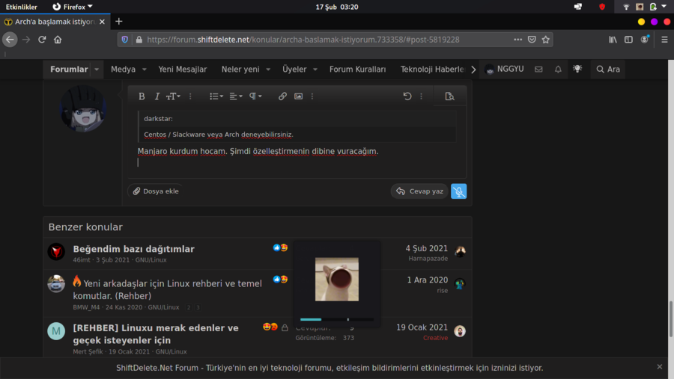Screen dimensions: 674x379
Task: Close the Arch'a başlamak istiyorum tab
Action: (x=102, y=22)
